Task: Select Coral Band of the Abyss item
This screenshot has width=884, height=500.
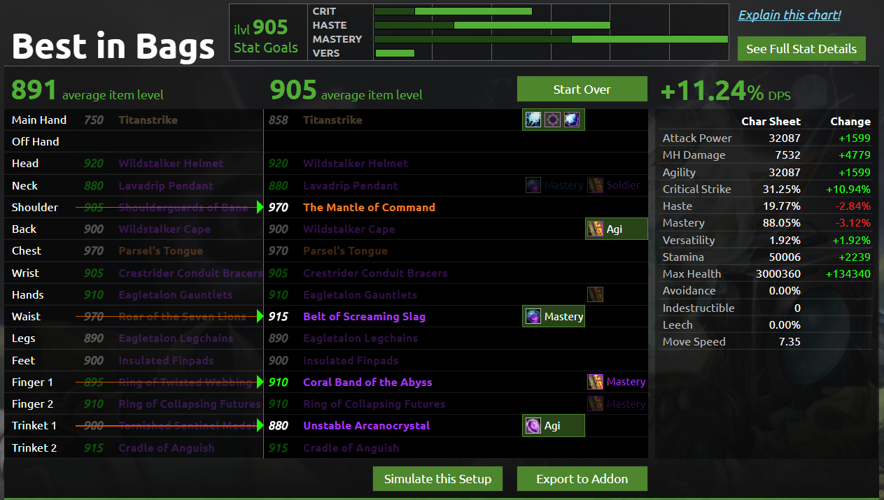Action: pyautogui.click(x=367, y=382)
